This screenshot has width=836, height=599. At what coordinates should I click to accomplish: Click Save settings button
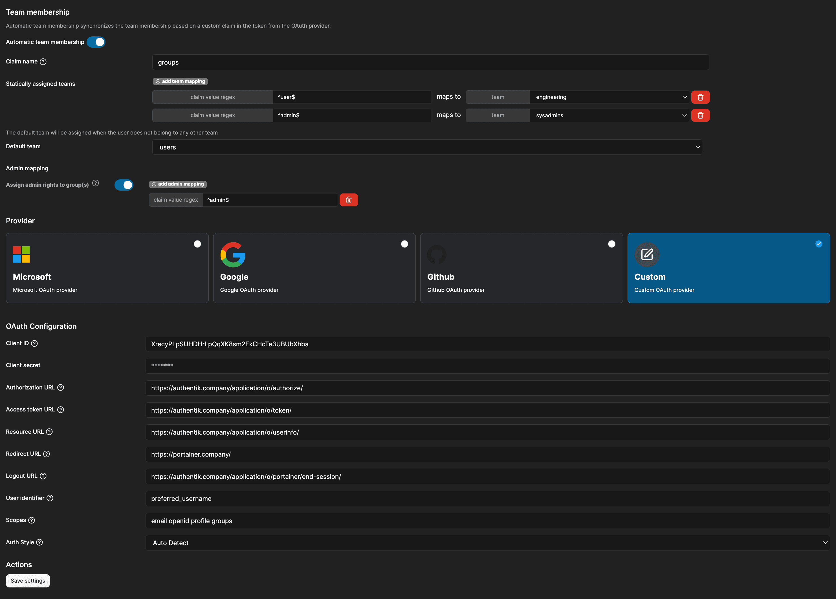pyautogui.click(x=28, y=581)
